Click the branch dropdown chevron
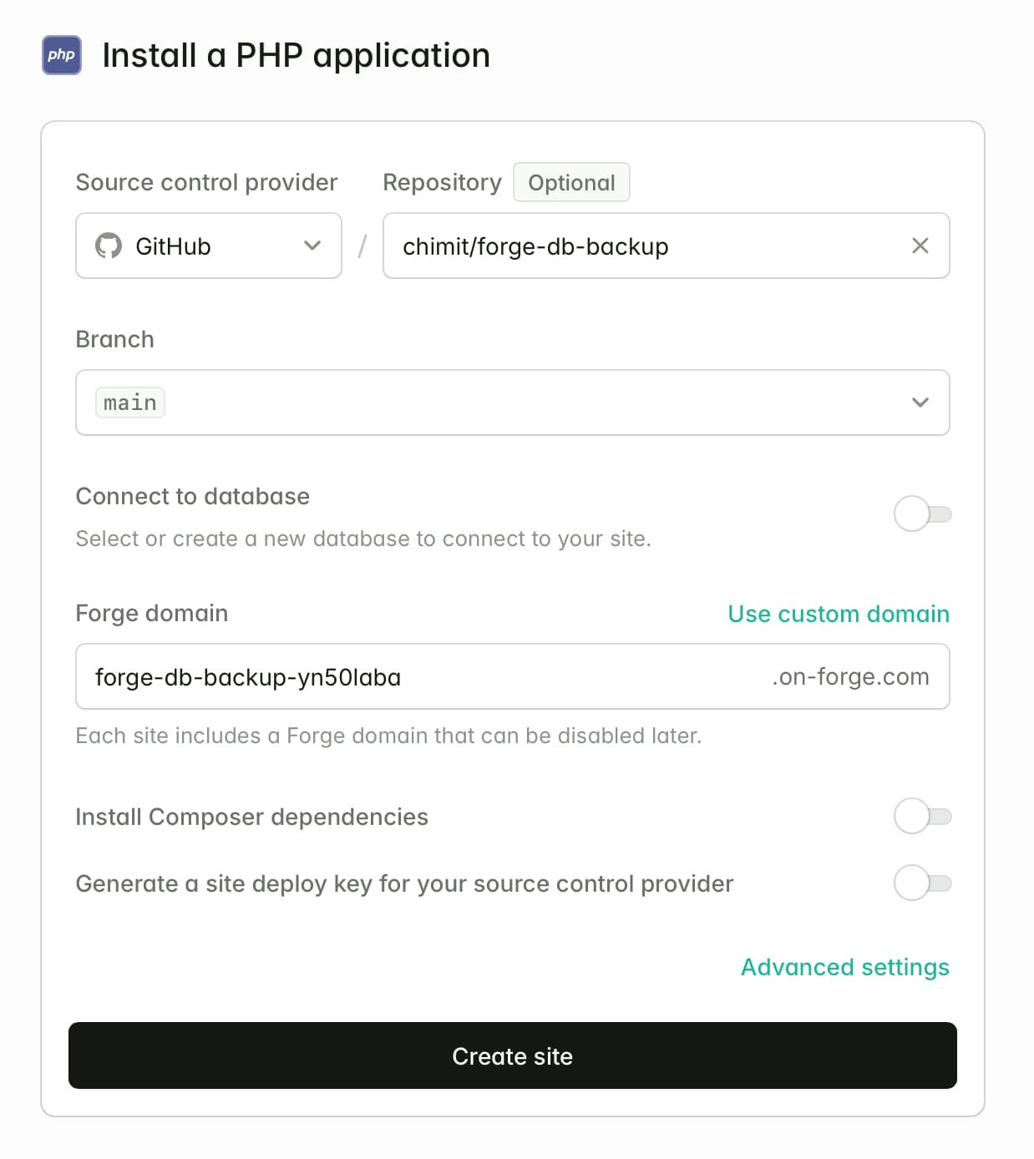This screenshot has width=1034, height=1159. (920, 402)
